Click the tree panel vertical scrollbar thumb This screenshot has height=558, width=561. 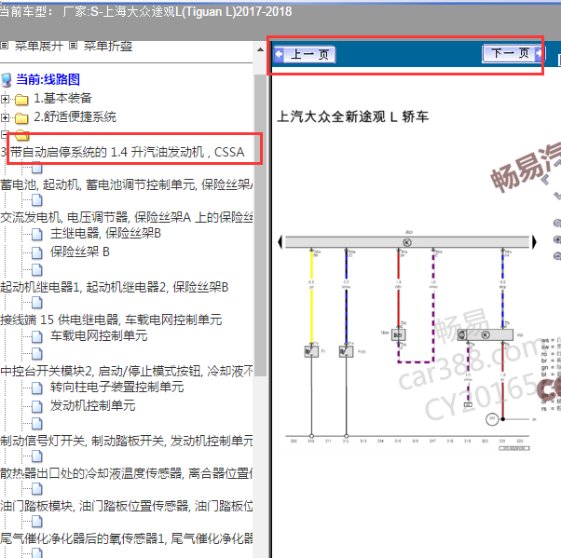[261, 225]
